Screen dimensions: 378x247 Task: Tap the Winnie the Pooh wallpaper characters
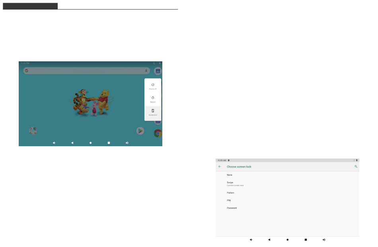pyautogui.click(x=91, y=102)
